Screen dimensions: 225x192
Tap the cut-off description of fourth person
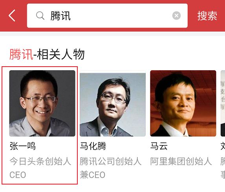click(x=223, y=168)
